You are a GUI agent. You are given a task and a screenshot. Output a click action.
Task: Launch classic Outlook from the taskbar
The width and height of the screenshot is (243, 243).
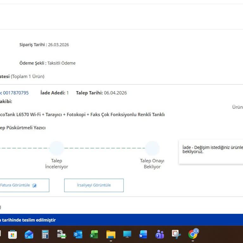[78, 234]
